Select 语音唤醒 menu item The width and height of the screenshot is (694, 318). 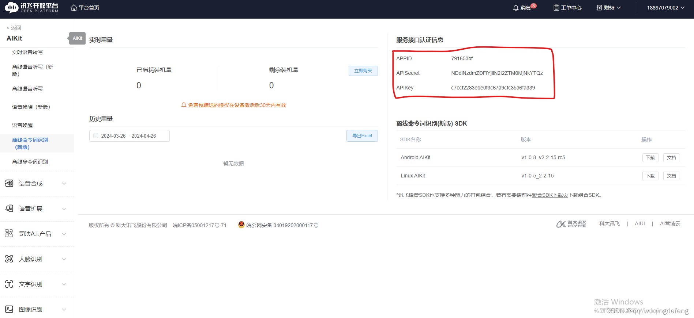tap(22, 125)
